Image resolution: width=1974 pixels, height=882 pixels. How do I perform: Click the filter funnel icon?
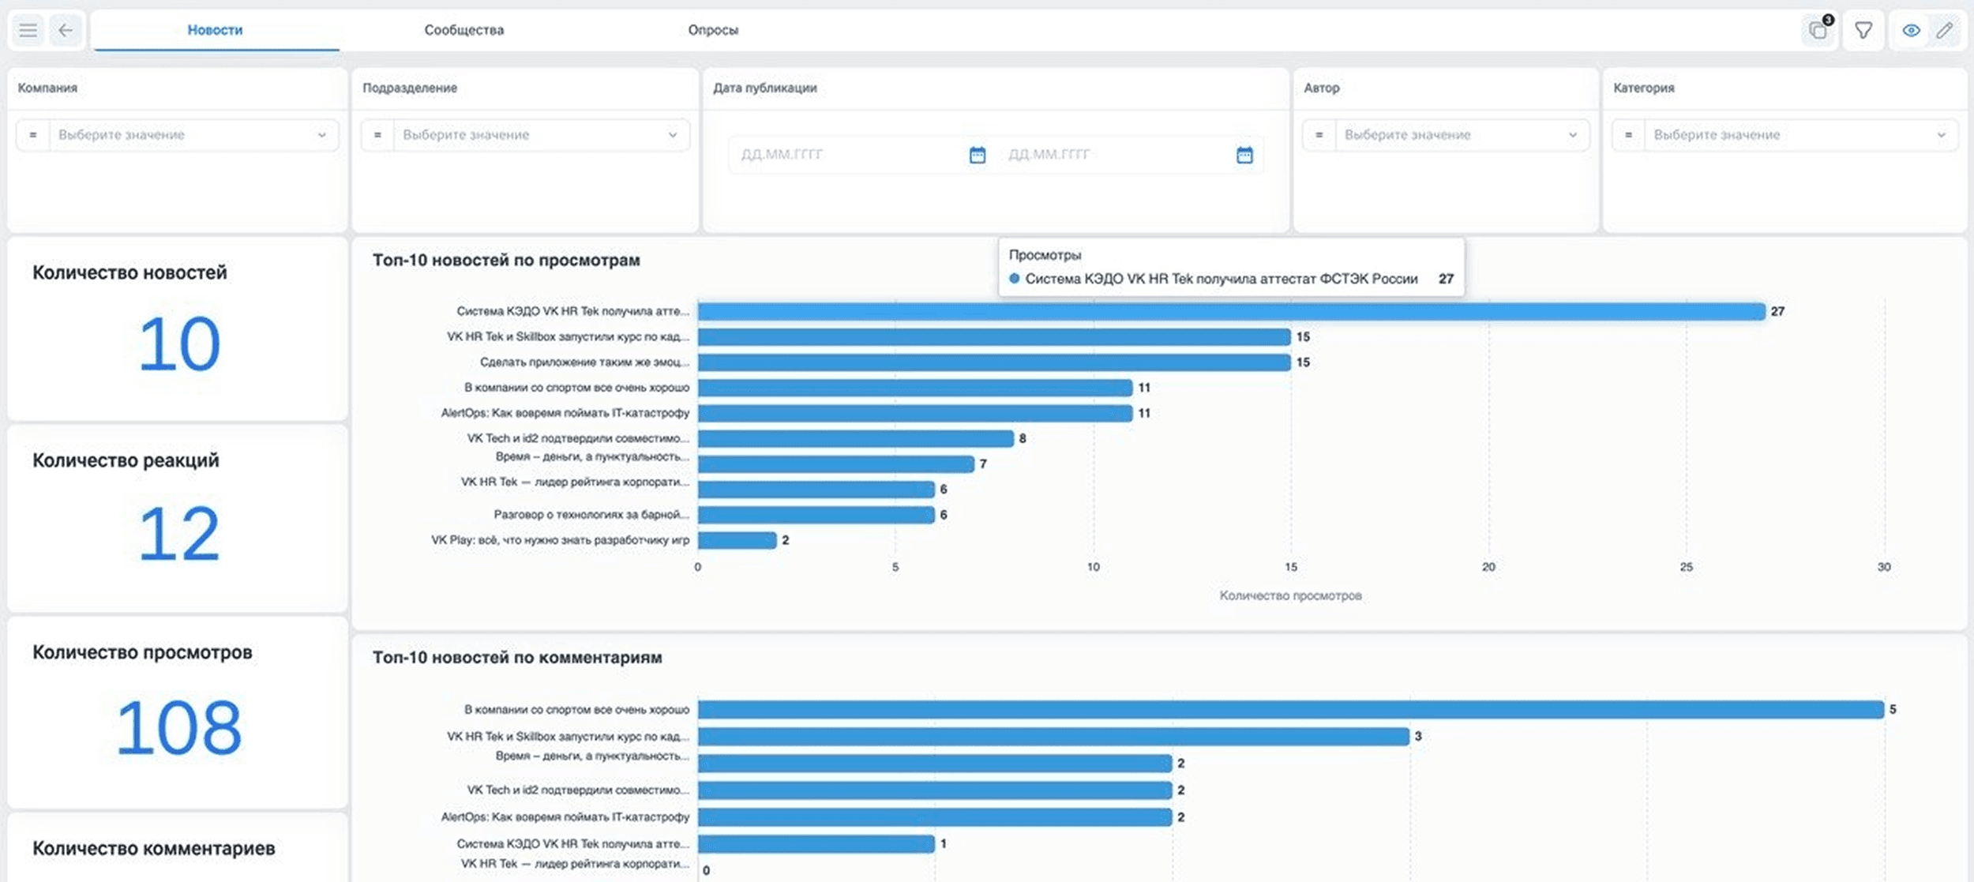pyautogui.click(x=1863, y=31)
